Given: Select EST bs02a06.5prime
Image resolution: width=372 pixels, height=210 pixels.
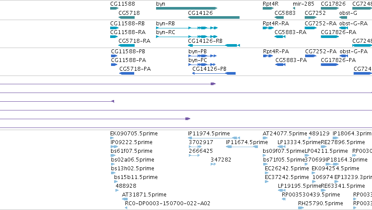Looking at the screenshot, I should click(x=132, y=159).
